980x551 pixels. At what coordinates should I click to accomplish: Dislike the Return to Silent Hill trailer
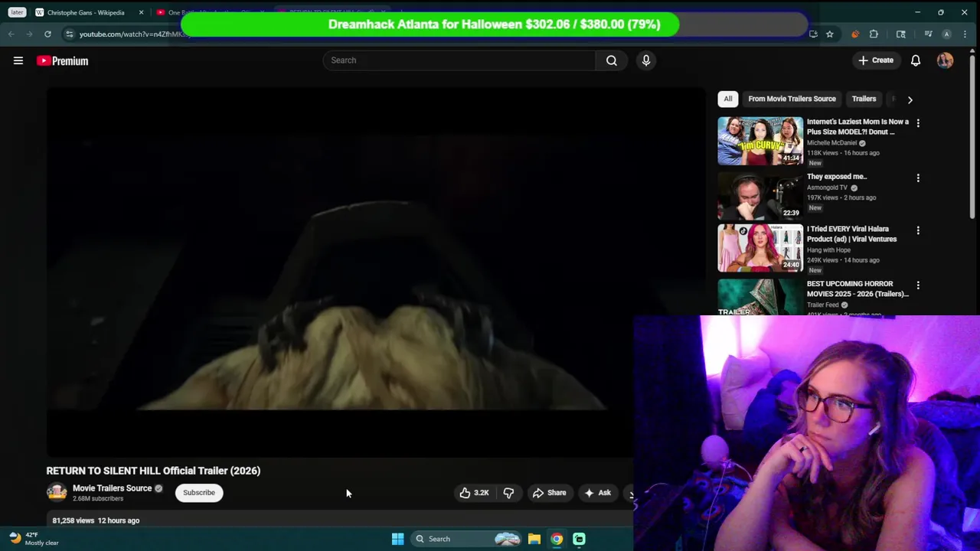pos(508,493)
